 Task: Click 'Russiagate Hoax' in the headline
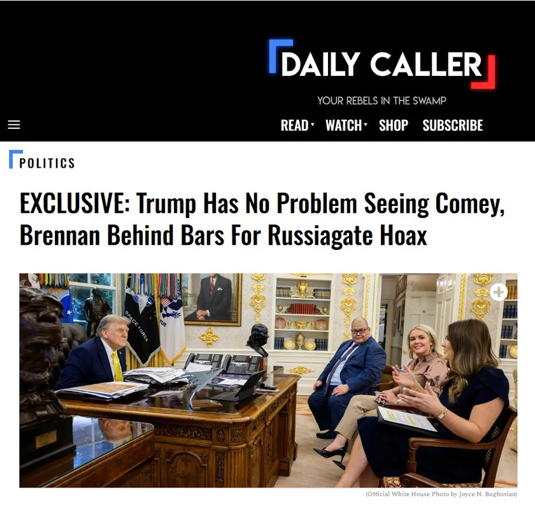tap(347, 235)
